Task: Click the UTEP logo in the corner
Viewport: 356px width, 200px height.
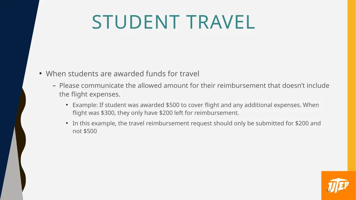Action: (338, 185)
